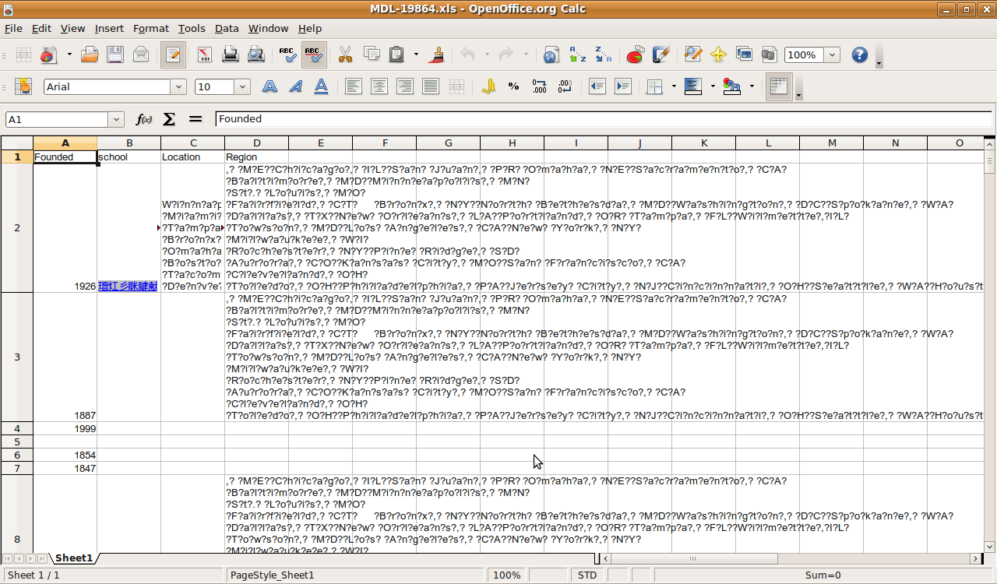
Task: Open Page Preview
Action: [x=255, y=55]
